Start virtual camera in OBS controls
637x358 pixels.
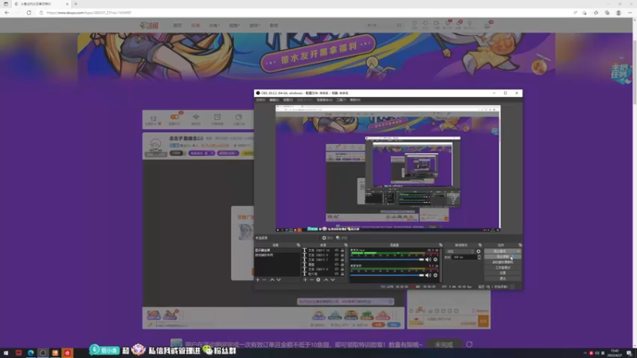(502, 263)
